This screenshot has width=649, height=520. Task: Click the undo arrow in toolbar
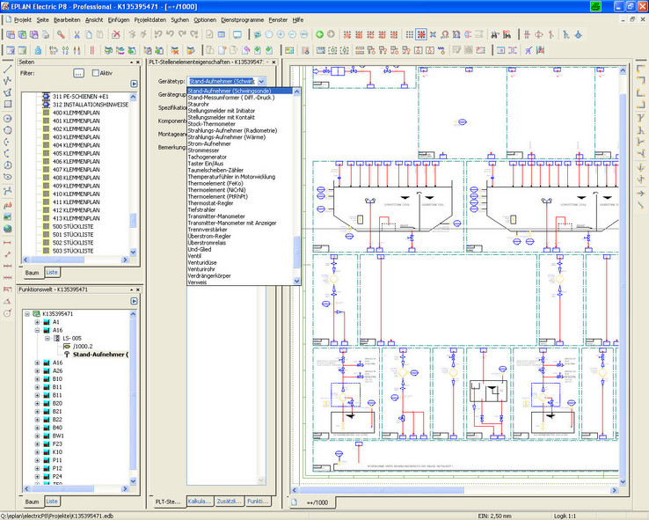tap(169, 34)
